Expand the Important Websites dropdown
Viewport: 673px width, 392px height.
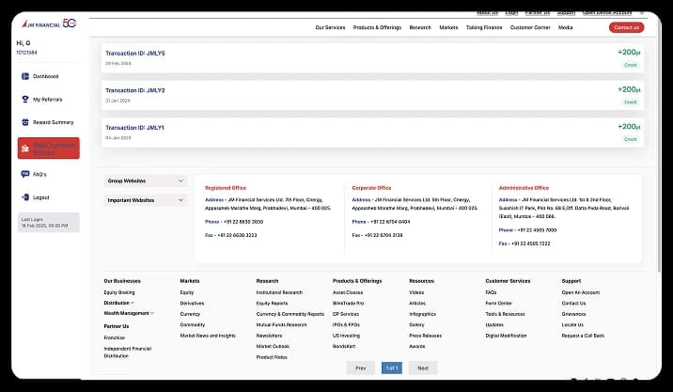point(146,200)
